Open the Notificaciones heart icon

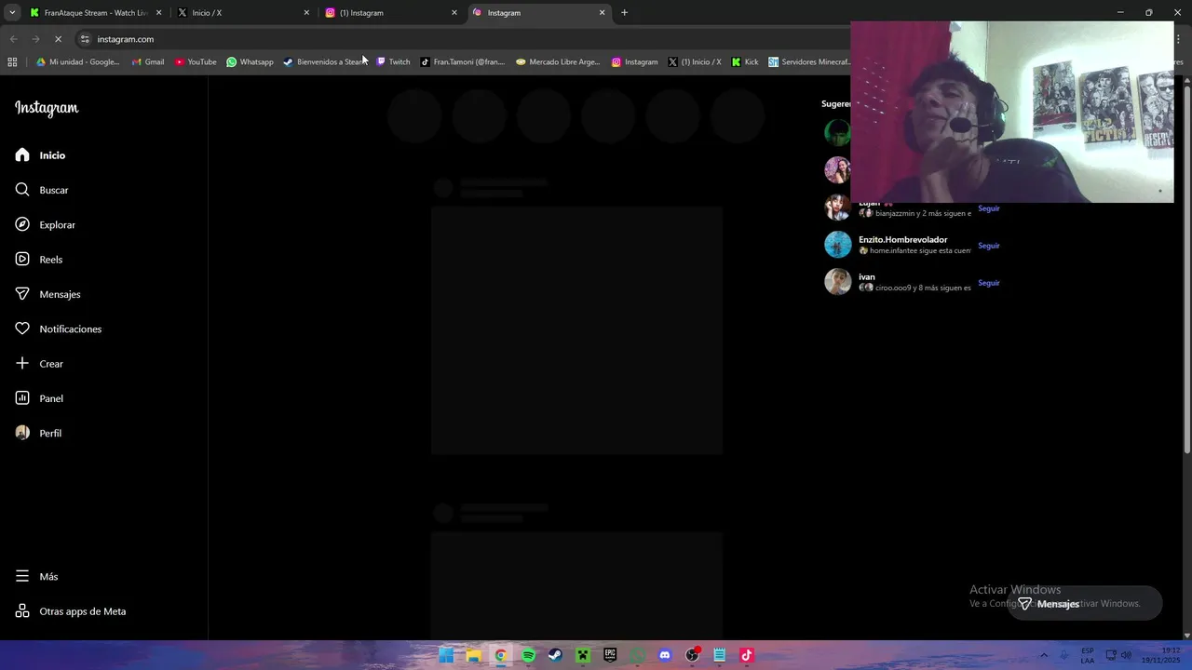point(22,328)
